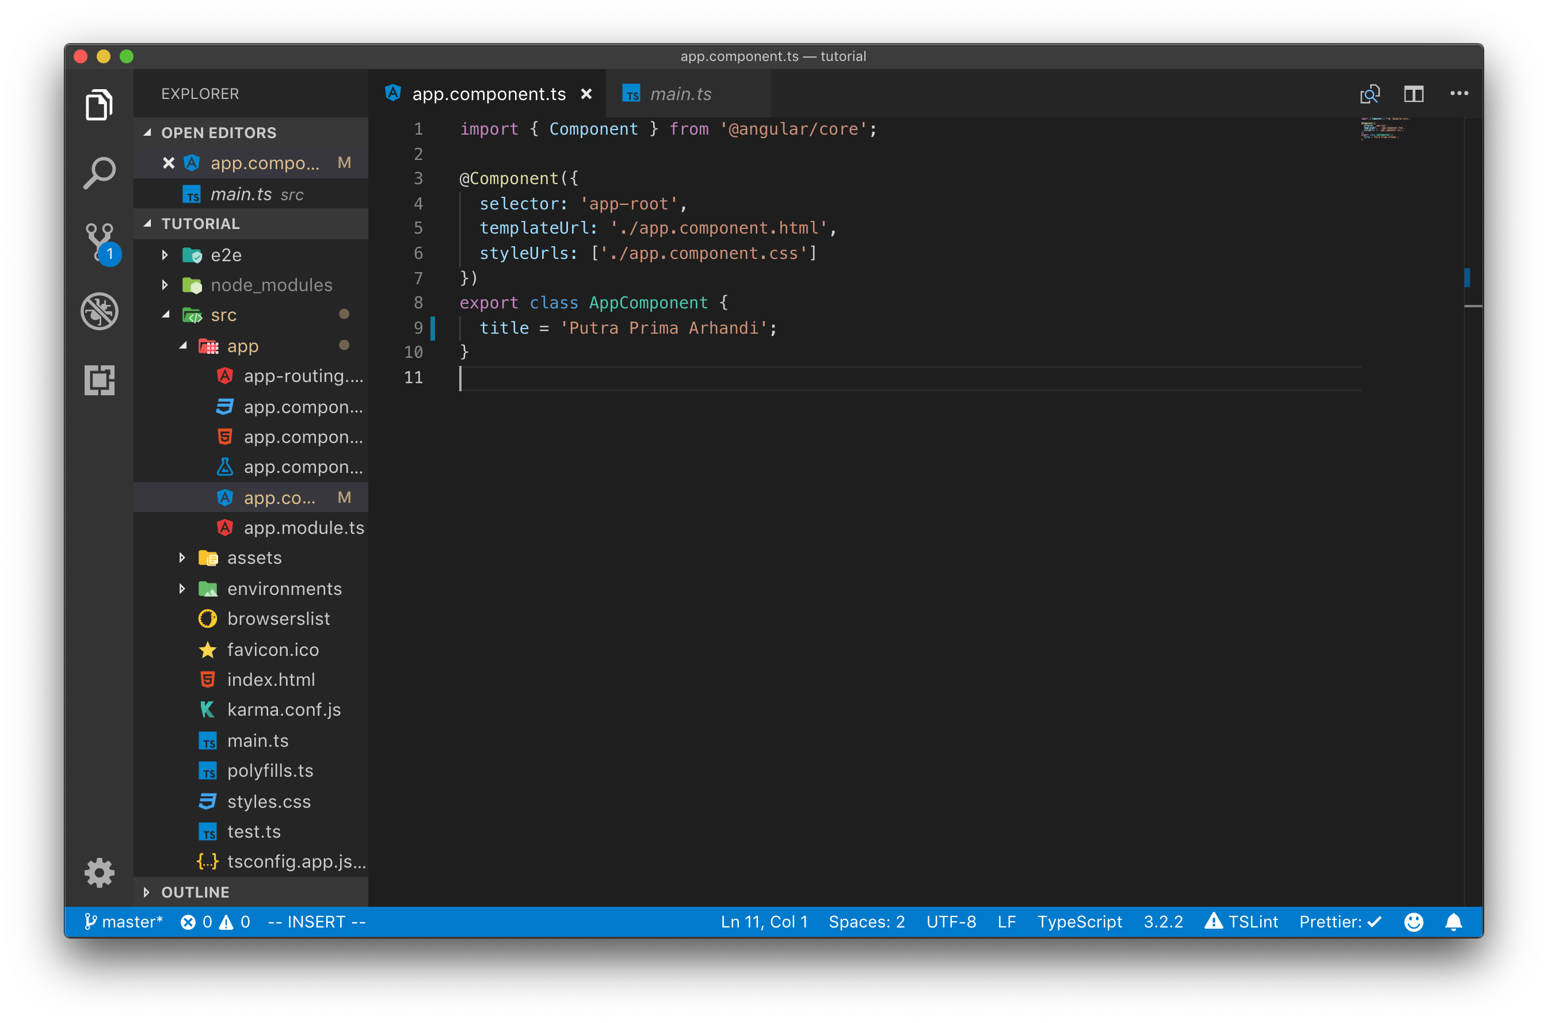The height and width of the screenshot is (1023, 1548).
Task: Open the app.module.ts file
Action: point(250,528)
